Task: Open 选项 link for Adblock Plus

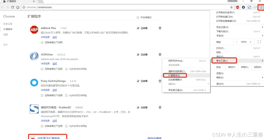Action: pos(54,37)
